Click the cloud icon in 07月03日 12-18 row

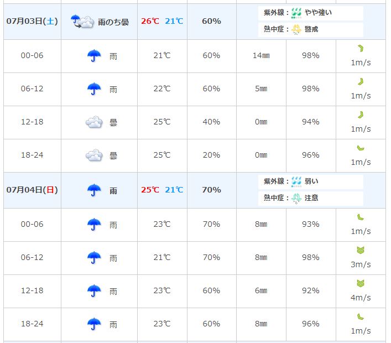tap(94, 122)
